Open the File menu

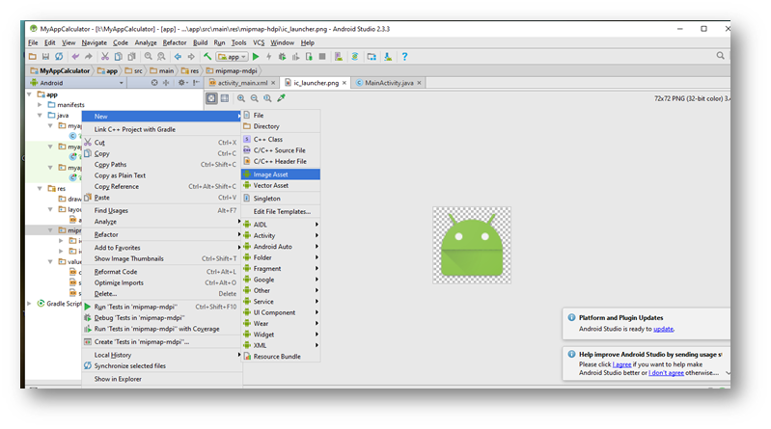coord(33,42)
